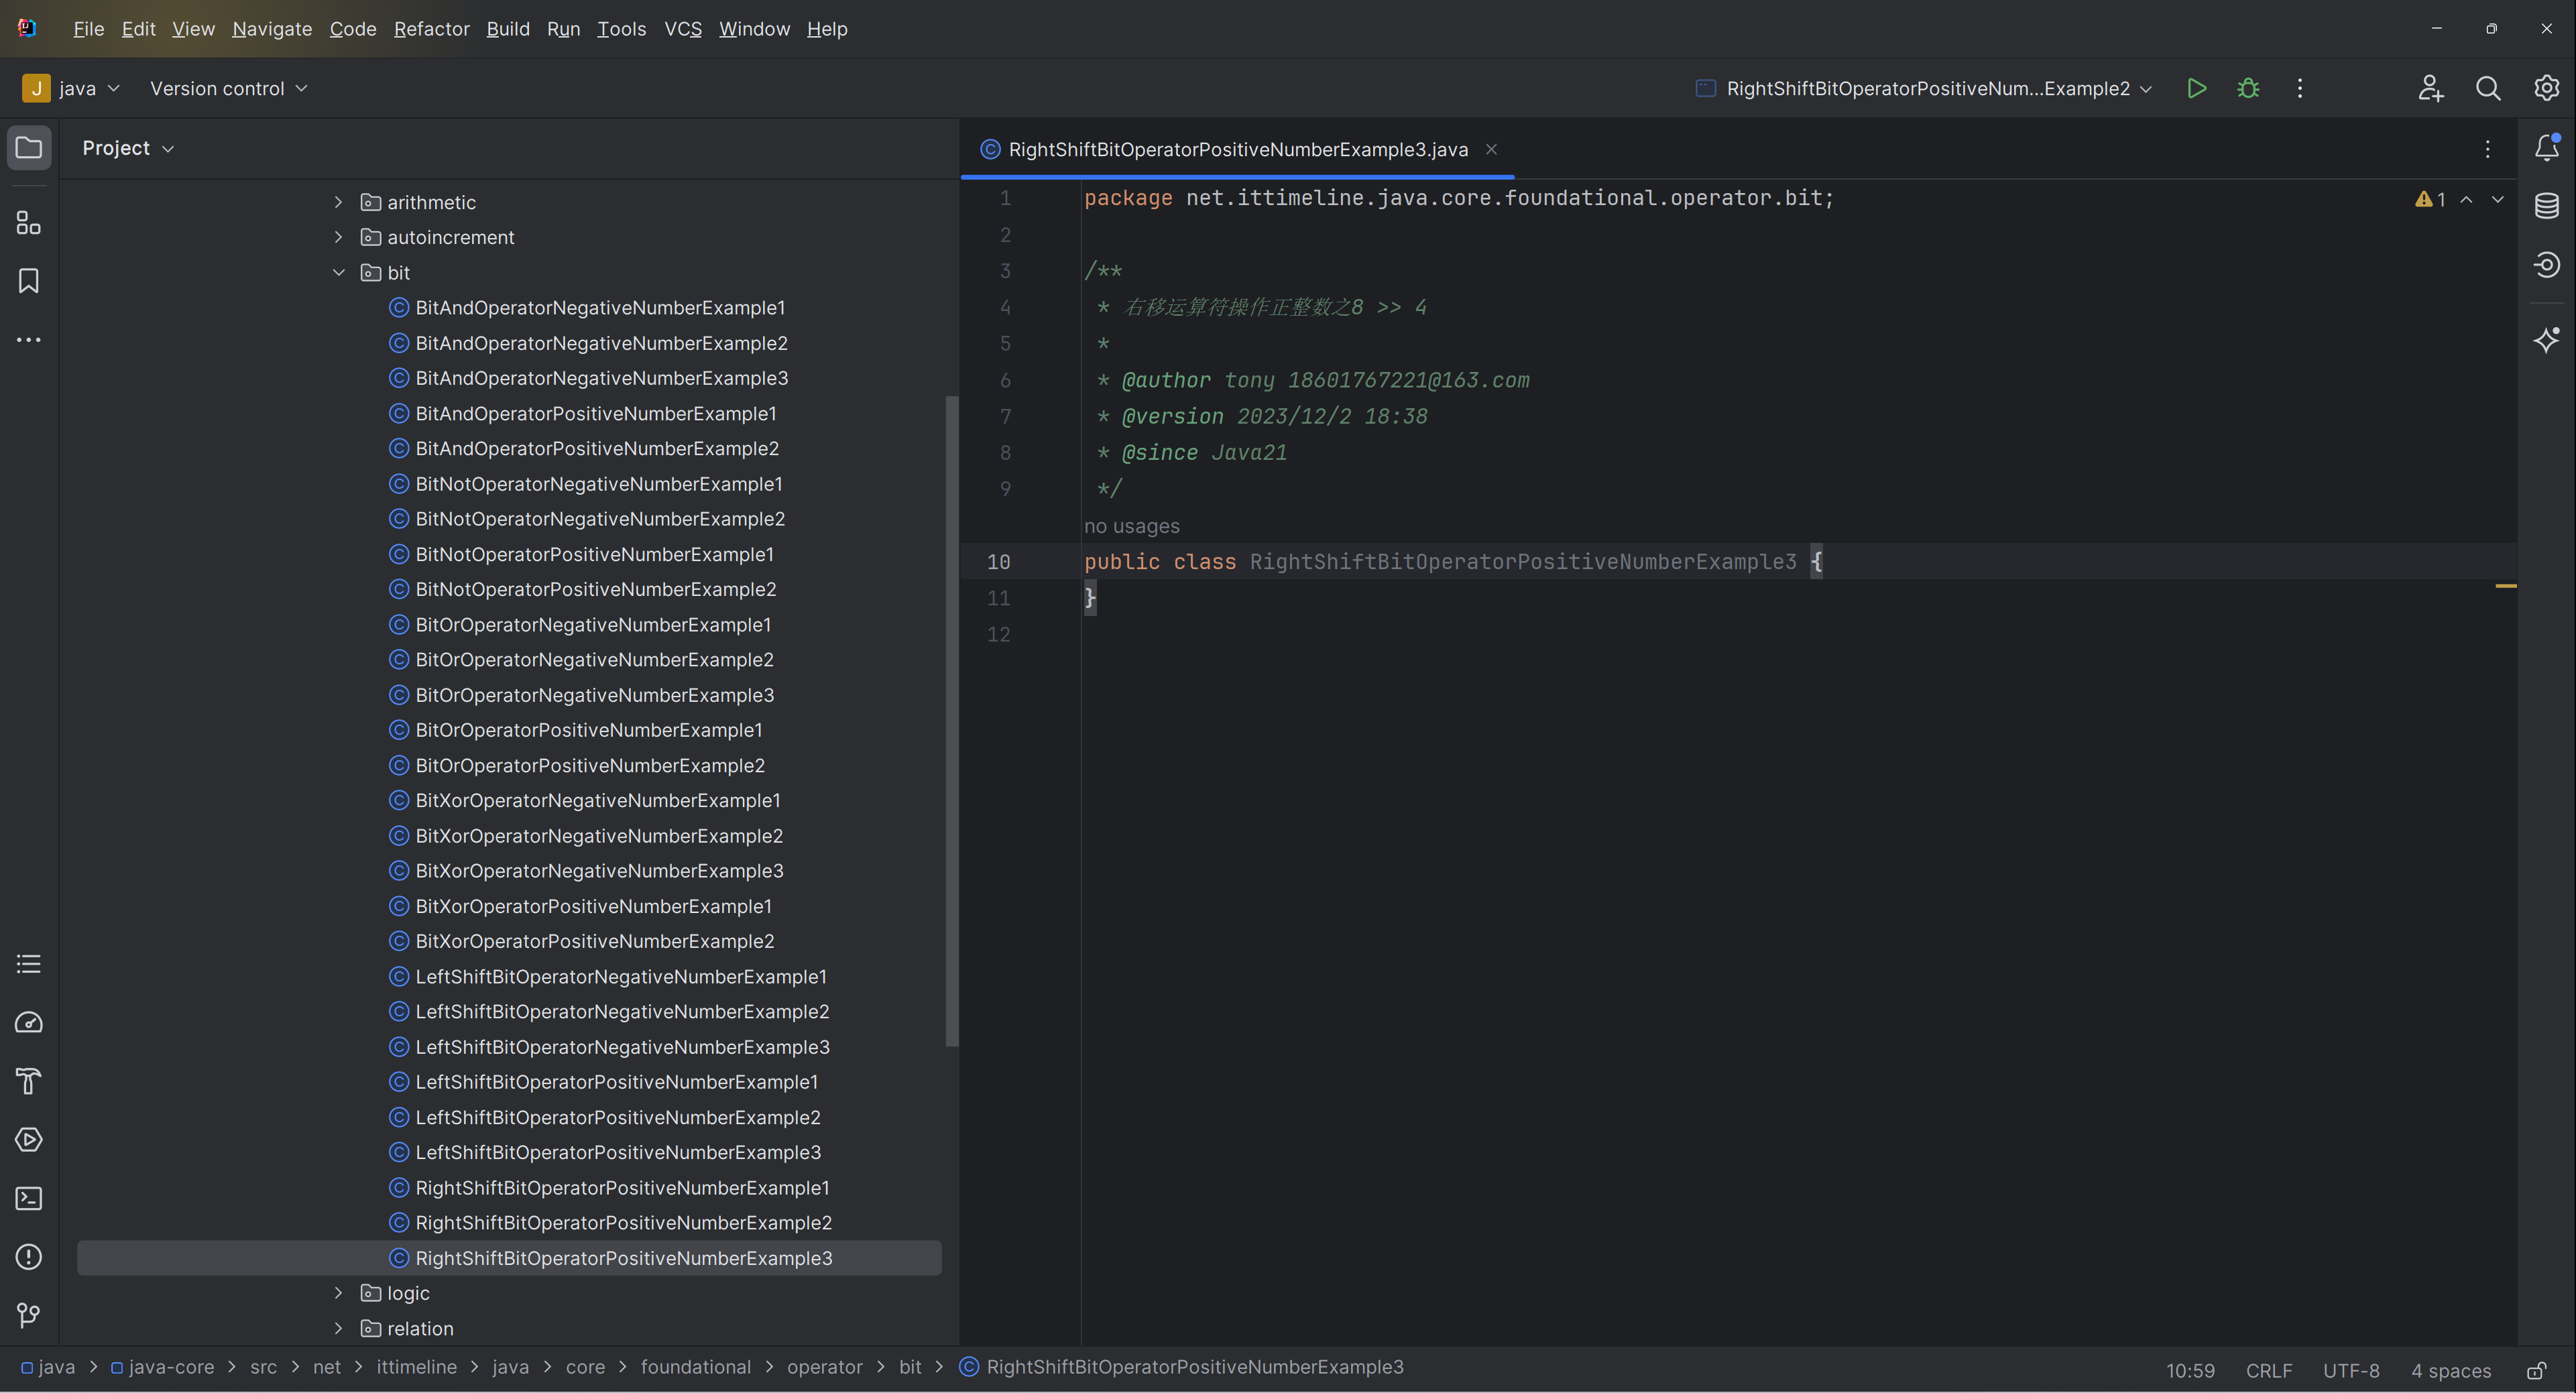
Task: Open the Build hammer tool window
Action: click(29, 1081)
